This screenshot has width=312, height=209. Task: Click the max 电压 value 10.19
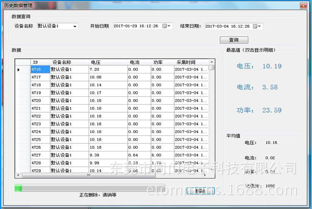point(272,66)
